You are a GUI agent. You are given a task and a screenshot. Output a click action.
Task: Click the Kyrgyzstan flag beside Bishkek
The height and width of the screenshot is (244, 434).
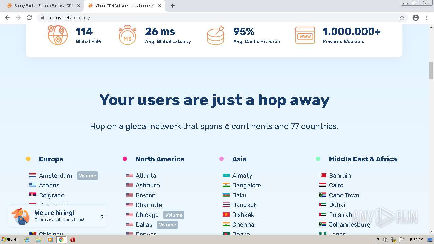click(226, 215)
